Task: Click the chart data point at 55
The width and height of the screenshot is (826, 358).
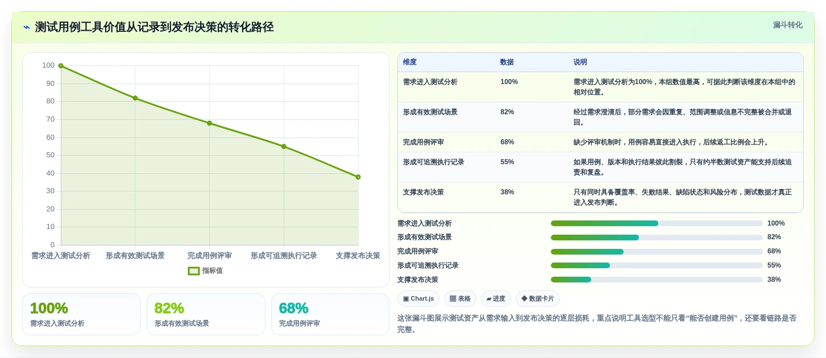Action: (284, 147)
